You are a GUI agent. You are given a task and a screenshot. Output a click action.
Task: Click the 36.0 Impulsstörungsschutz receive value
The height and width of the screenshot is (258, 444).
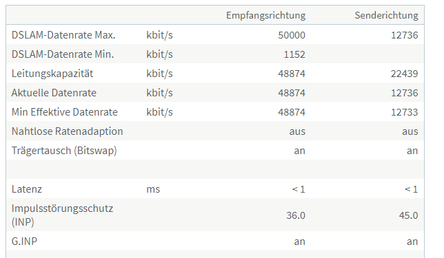click(296, 215)
